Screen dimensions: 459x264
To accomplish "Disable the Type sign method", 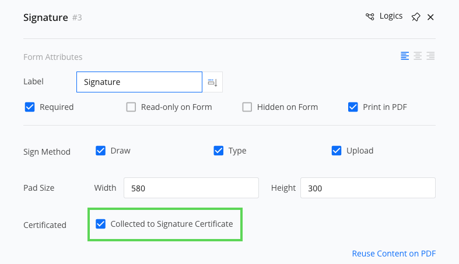I will pos(219,151).
